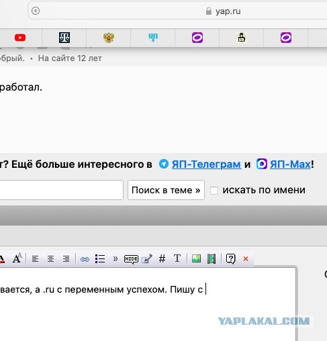Insert a video with the film strip icon
Image resolution: width=327 pixels, height=341 pixels.
pos(212,259)
